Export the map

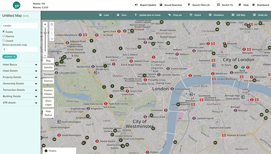191,15
